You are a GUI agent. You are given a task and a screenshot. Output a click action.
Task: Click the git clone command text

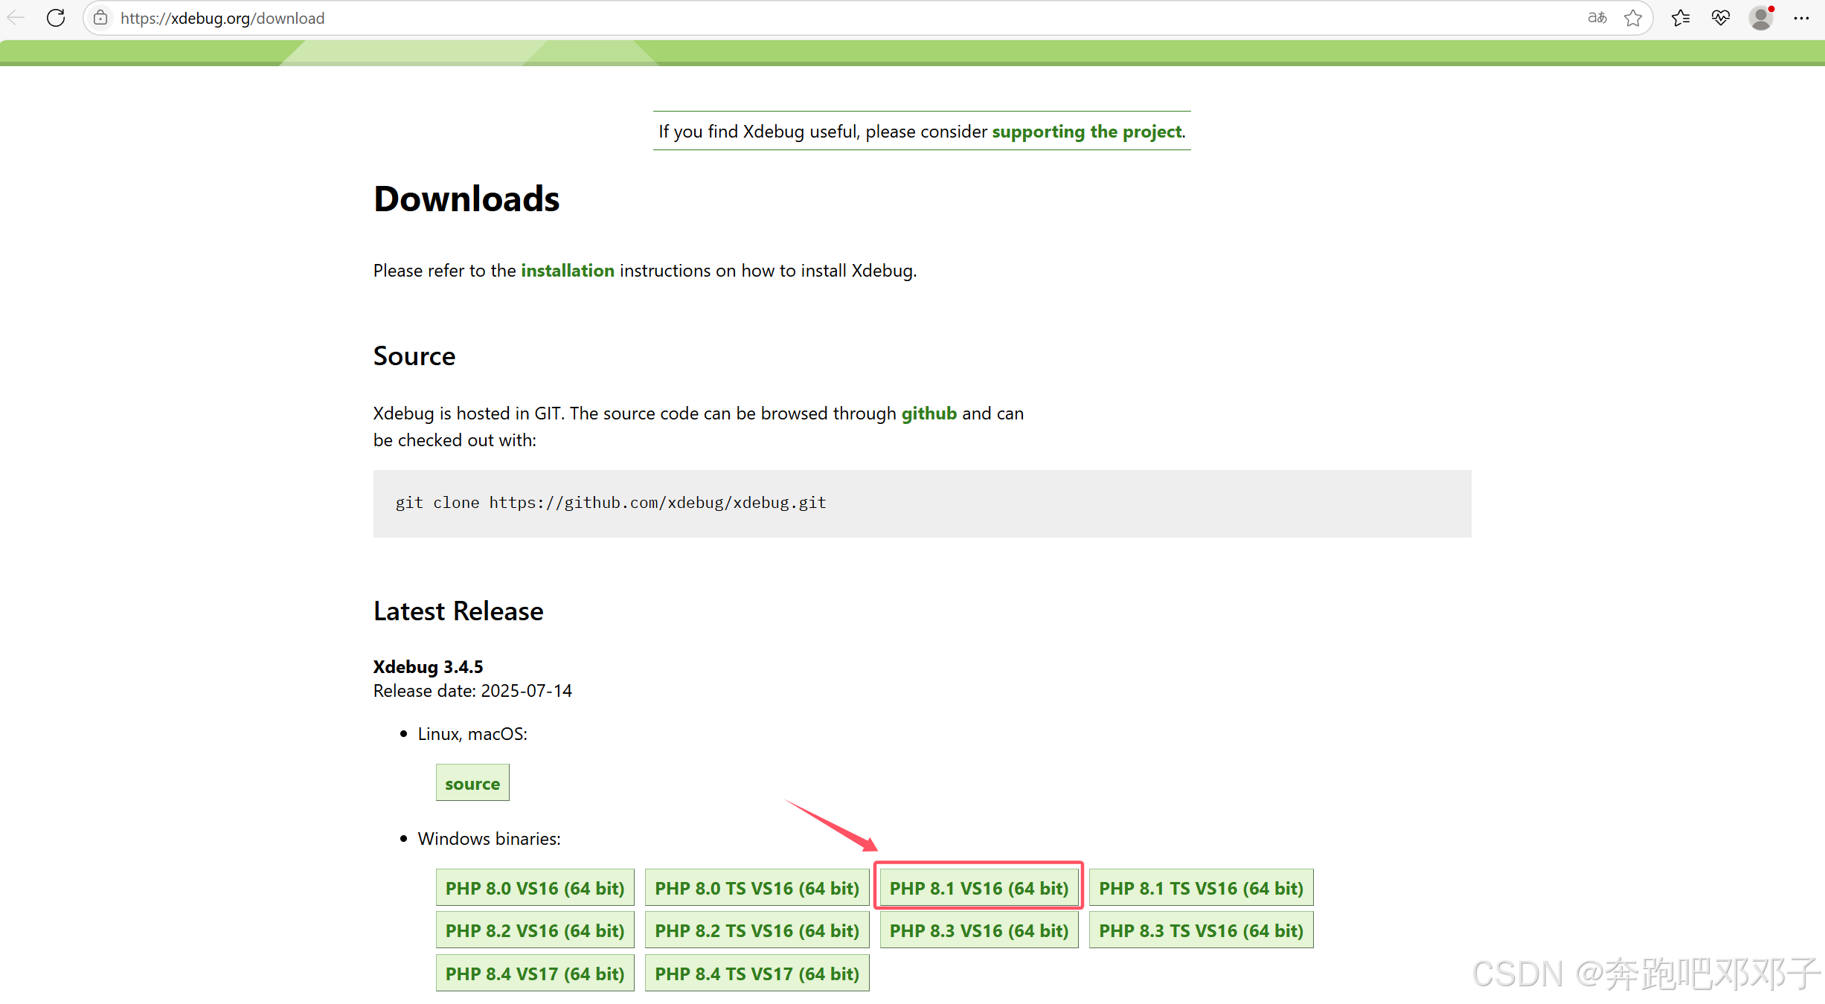(611, 503)
